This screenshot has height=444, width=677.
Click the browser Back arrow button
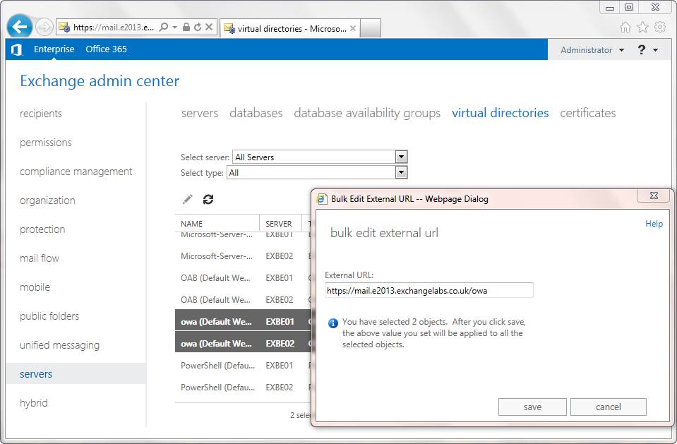[20, 27]
